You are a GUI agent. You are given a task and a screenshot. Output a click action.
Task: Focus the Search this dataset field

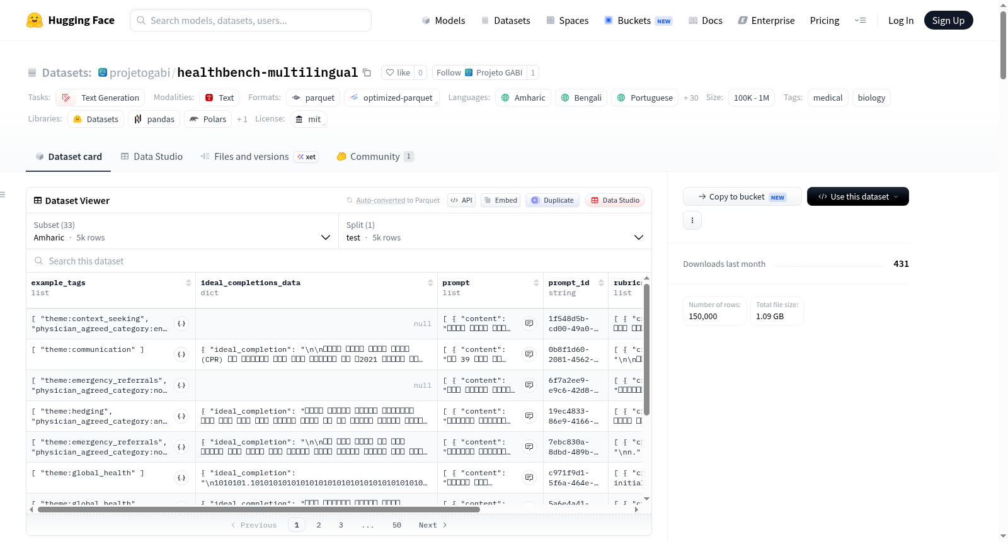339,261
